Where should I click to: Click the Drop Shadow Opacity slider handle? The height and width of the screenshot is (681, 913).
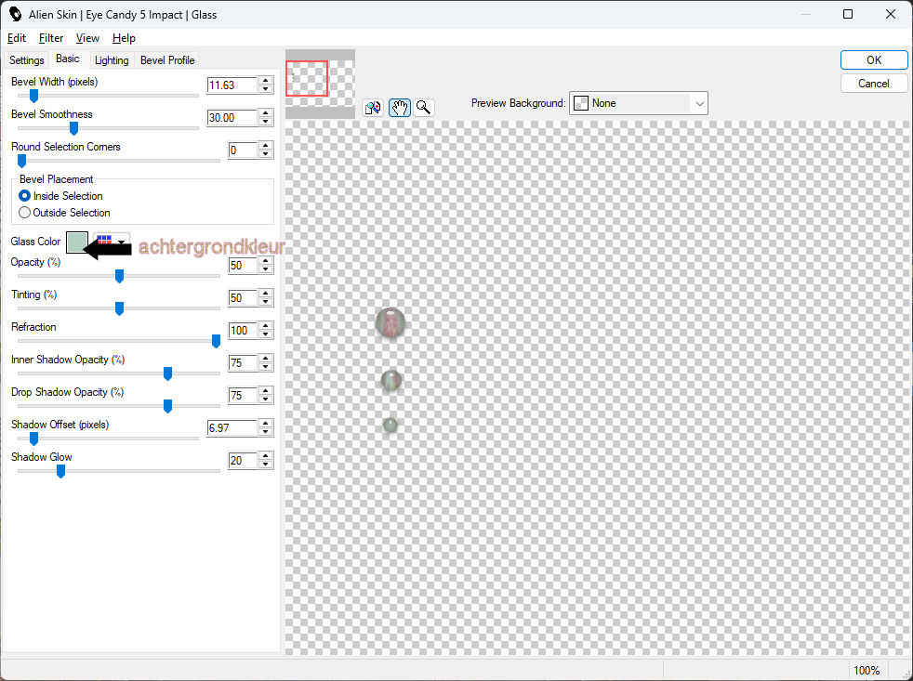(167, 406)
